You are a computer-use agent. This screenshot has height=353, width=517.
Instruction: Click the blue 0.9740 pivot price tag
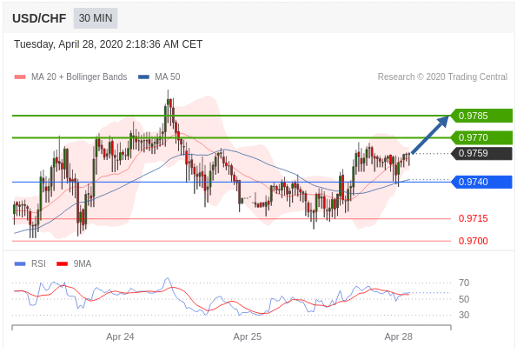[x=481, y=182]
